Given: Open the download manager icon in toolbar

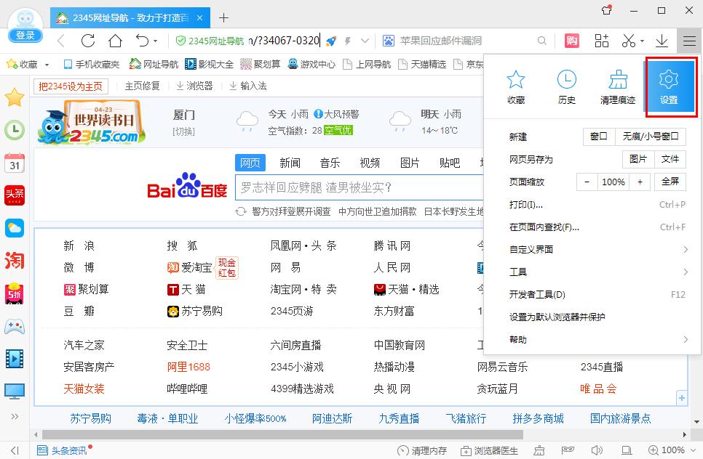Looking at the screenshot, I should point(662,41).
